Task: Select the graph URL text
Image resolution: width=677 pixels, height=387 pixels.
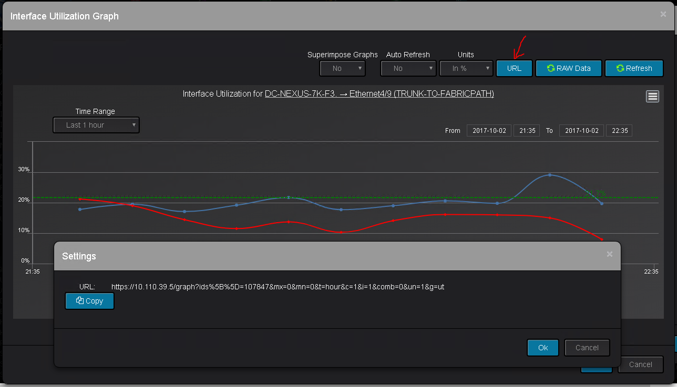Action: click(x=278, y=287)
